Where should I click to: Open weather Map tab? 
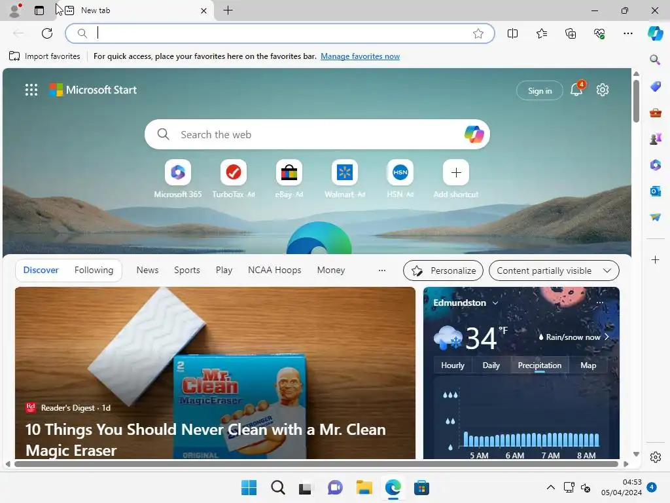click(588, 365)
